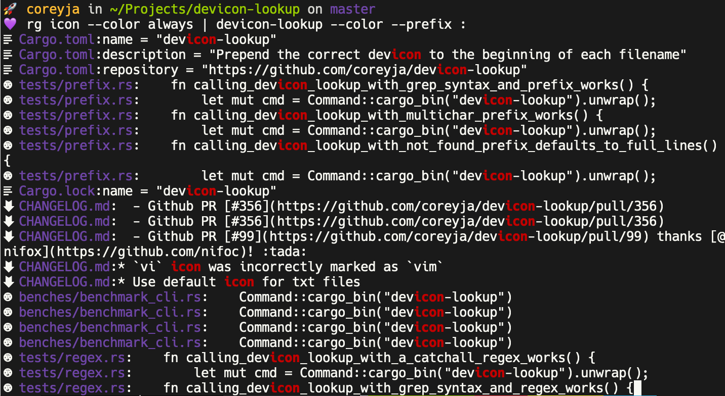This screenshot has width=725, height=396.
Task: Click the terminal cursor block at the end
Action: [x=637, y=388]
